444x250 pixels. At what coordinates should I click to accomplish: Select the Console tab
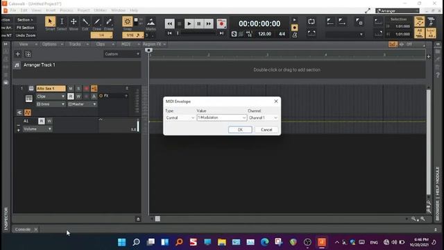22,229
